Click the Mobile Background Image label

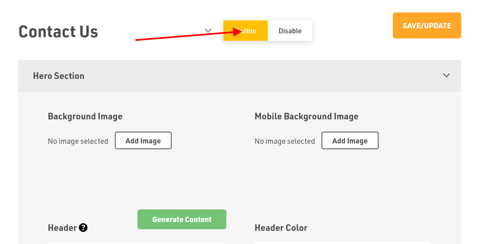point(306,116)
